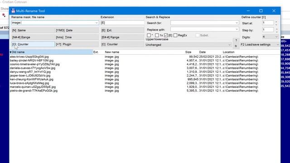Select file ales-krivec-Uszp5Gkg0AI.jpg

point(29,57)
